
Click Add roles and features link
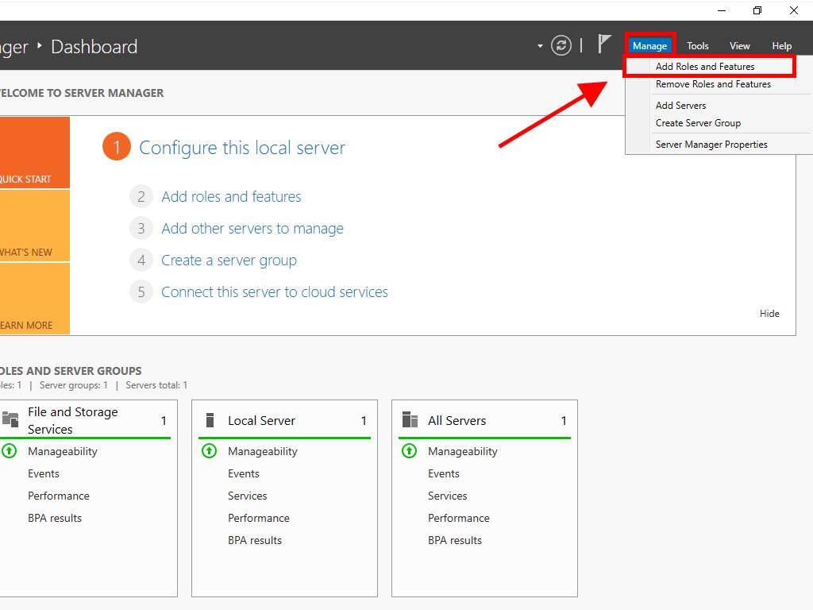(231, 197)
